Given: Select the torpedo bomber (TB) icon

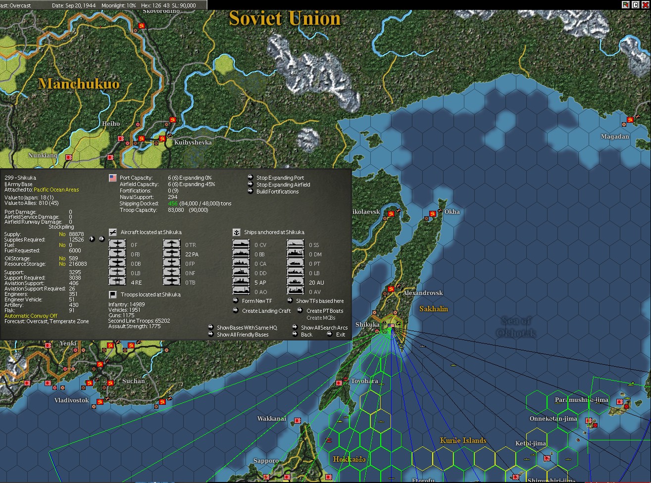Looking at the screenshot, I should pos(172,282).
